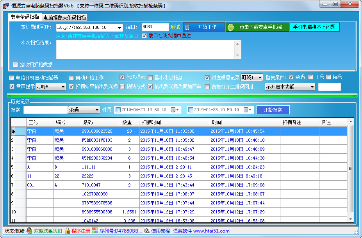This screenshot has height=238, width=362.
Task: Toggle 输出到光标后面加回车 checkbox
Action: point(150,87)
